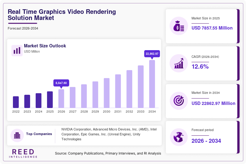Viewport: 246px width, 164px height.
Task: Click the 'Forecast period' label
Action: tap(203, 130)
